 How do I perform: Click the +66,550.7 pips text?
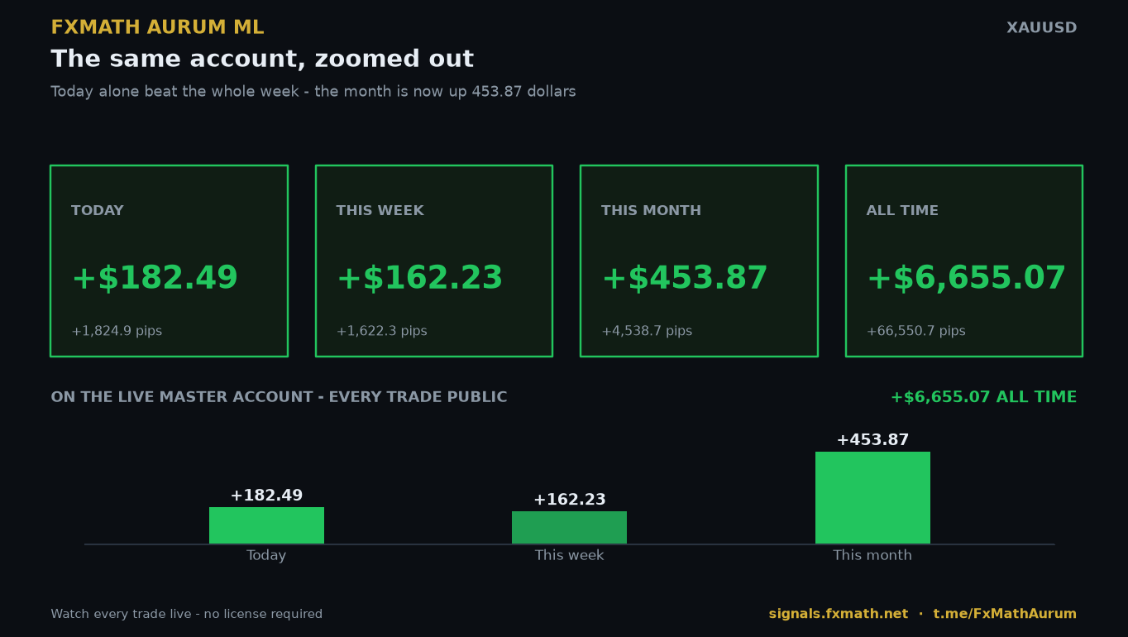pos(915,332)
